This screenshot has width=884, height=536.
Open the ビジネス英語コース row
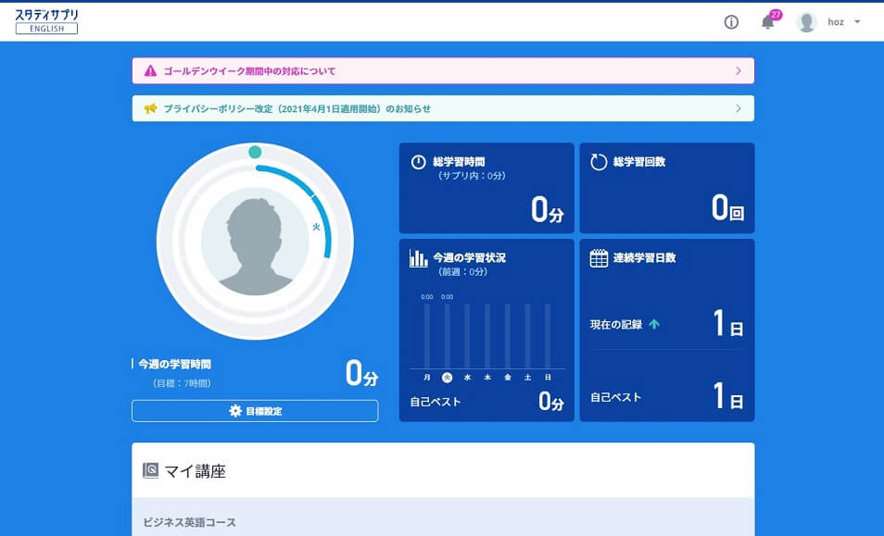click(x=443, y=517)
